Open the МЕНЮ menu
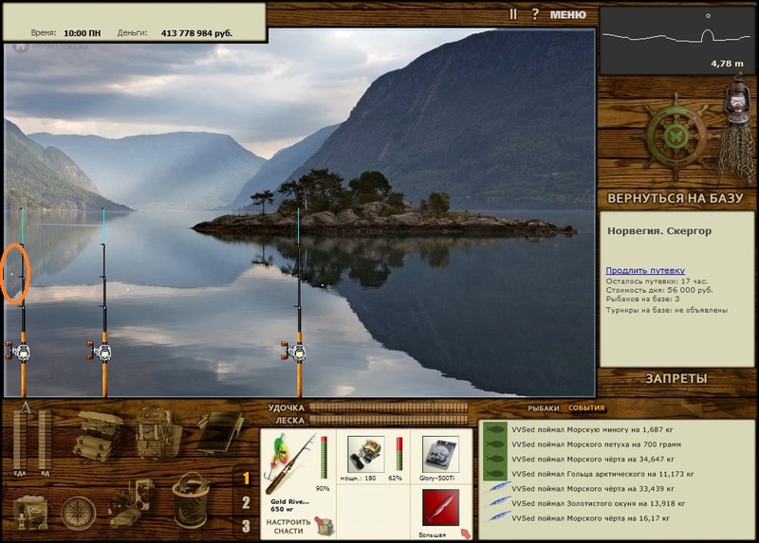This screenshot has height=543, width=759. (x=568, y=14)
